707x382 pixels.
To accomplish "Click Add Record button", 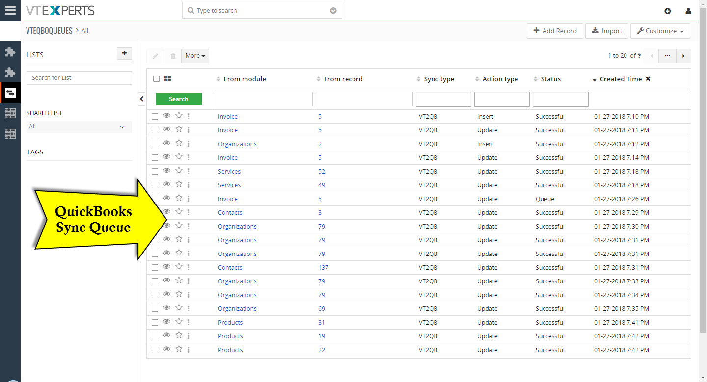I will coord(555,31).
